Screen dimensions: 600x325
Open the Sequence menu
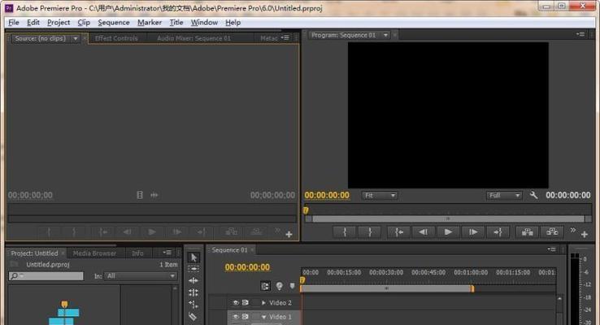(x=114, y=23)
